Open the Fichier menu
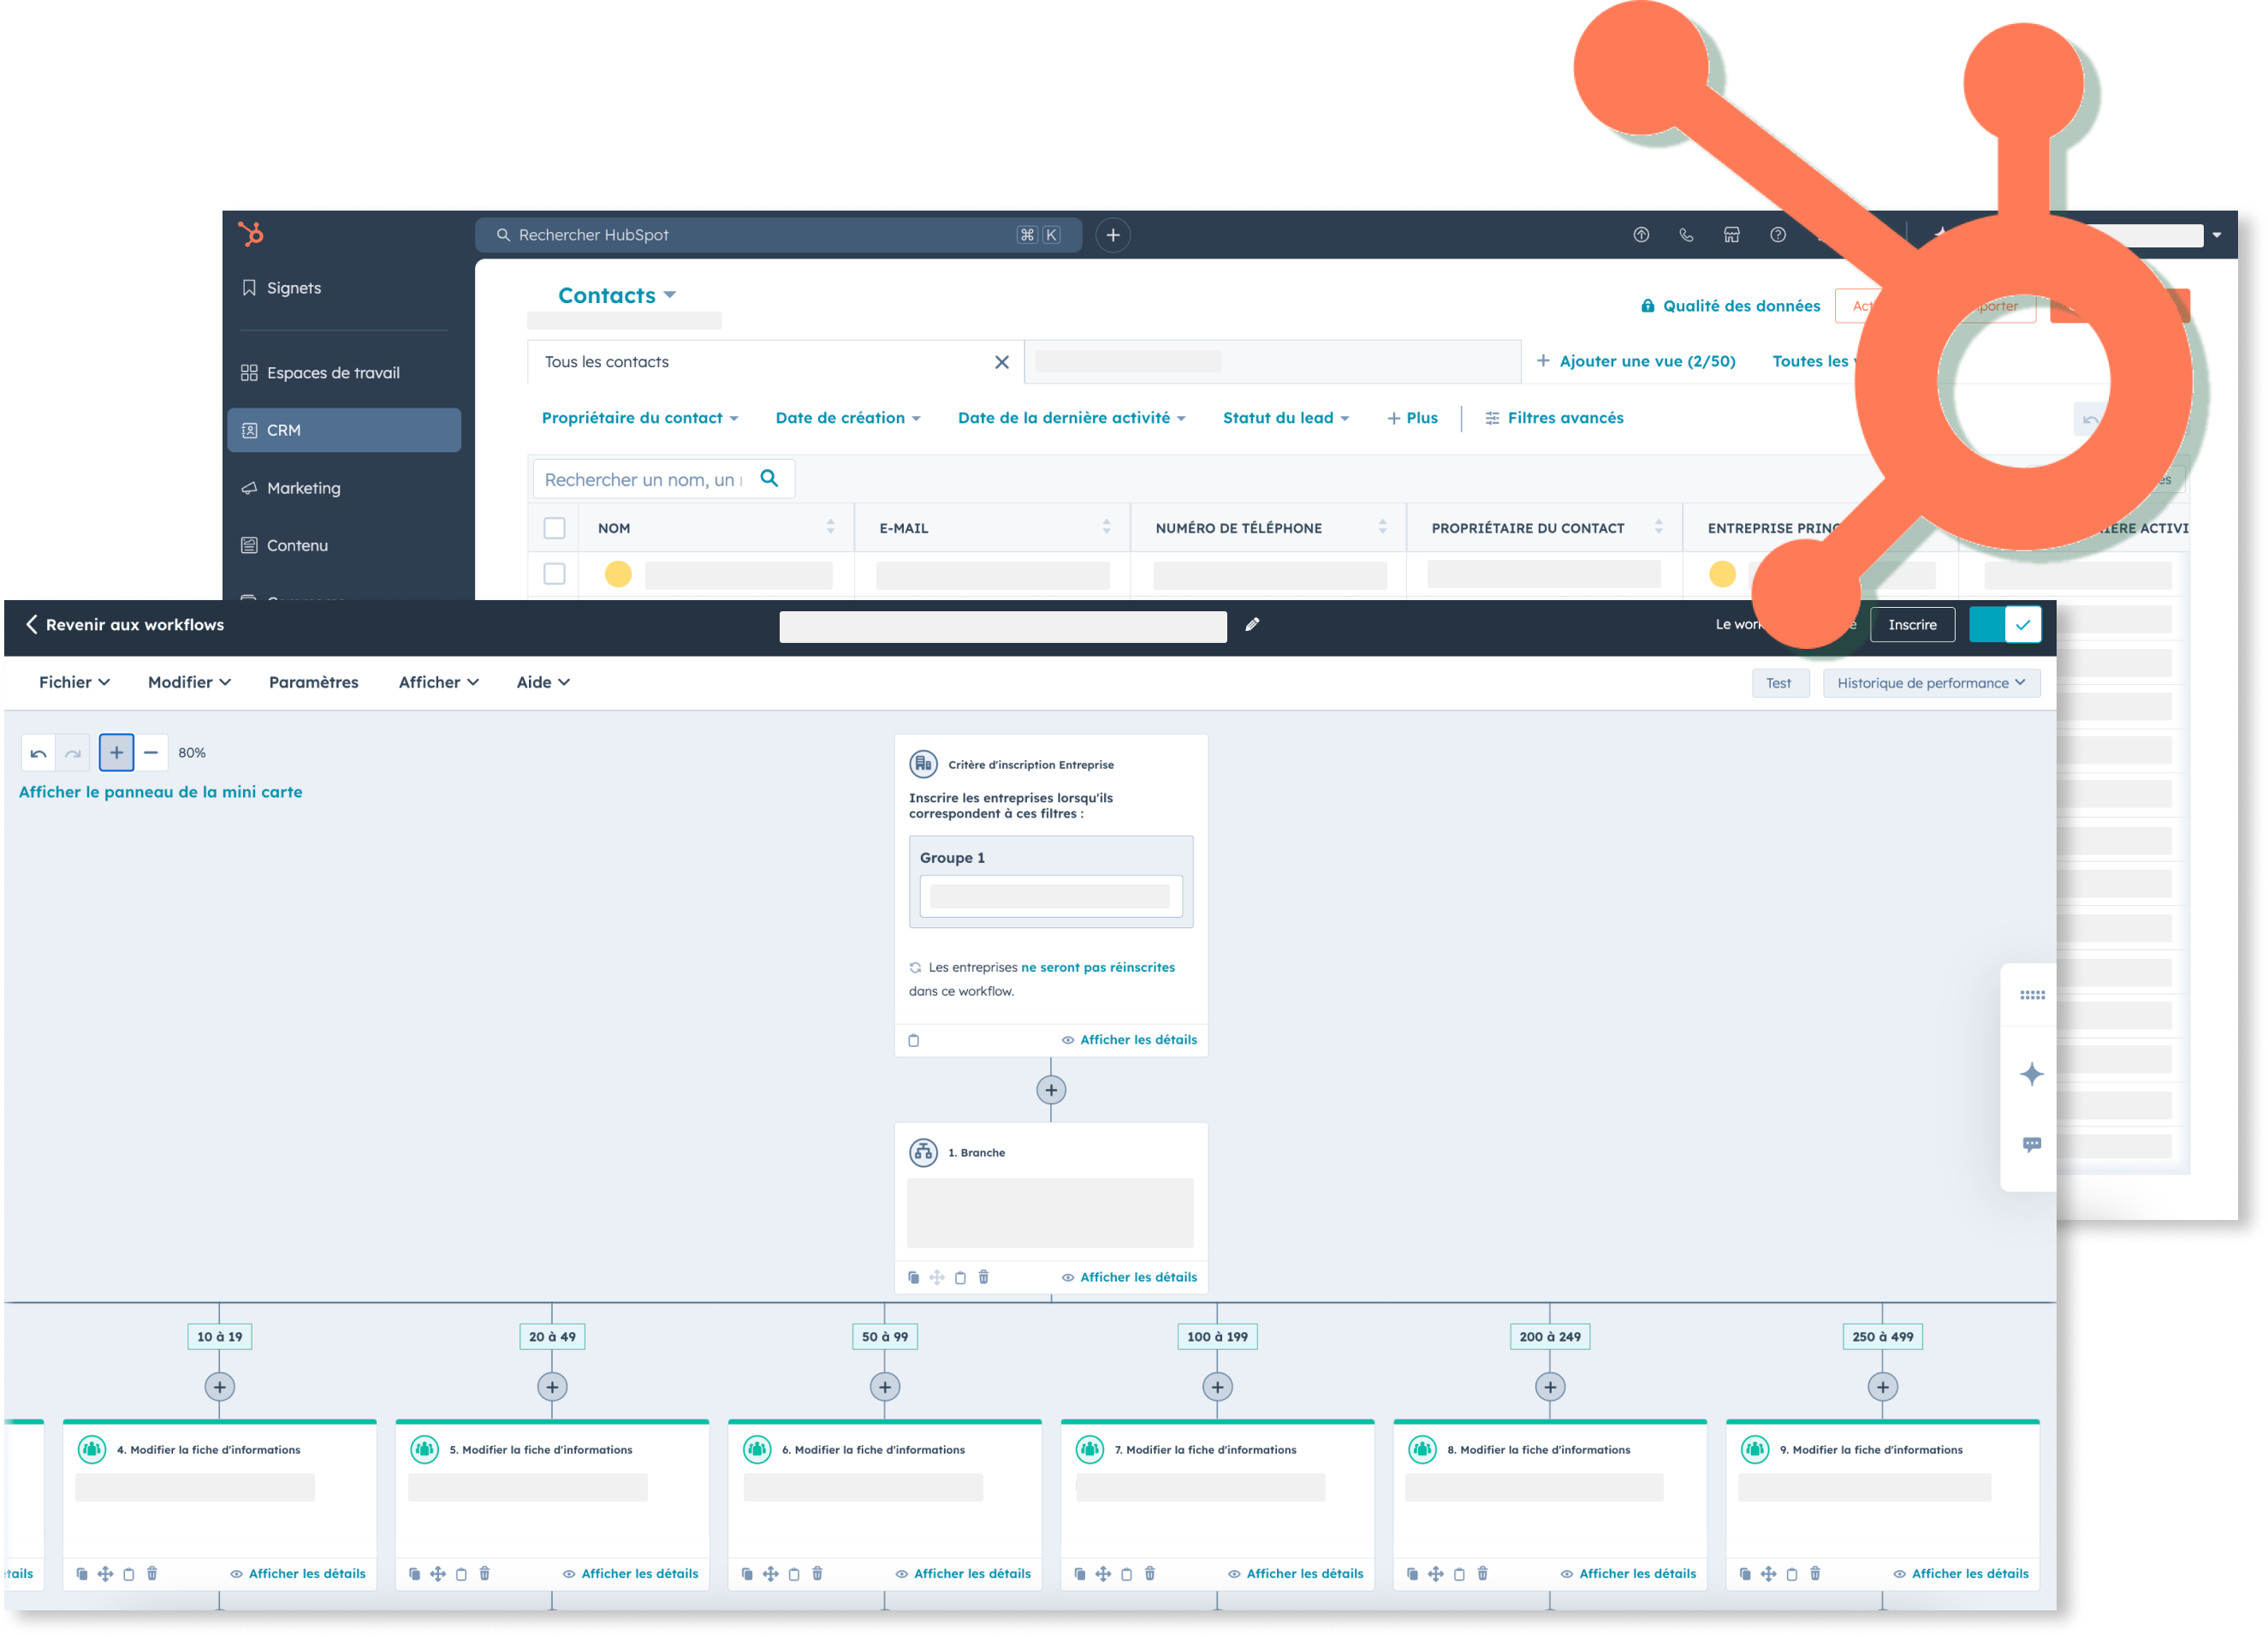 click(74, 682)
